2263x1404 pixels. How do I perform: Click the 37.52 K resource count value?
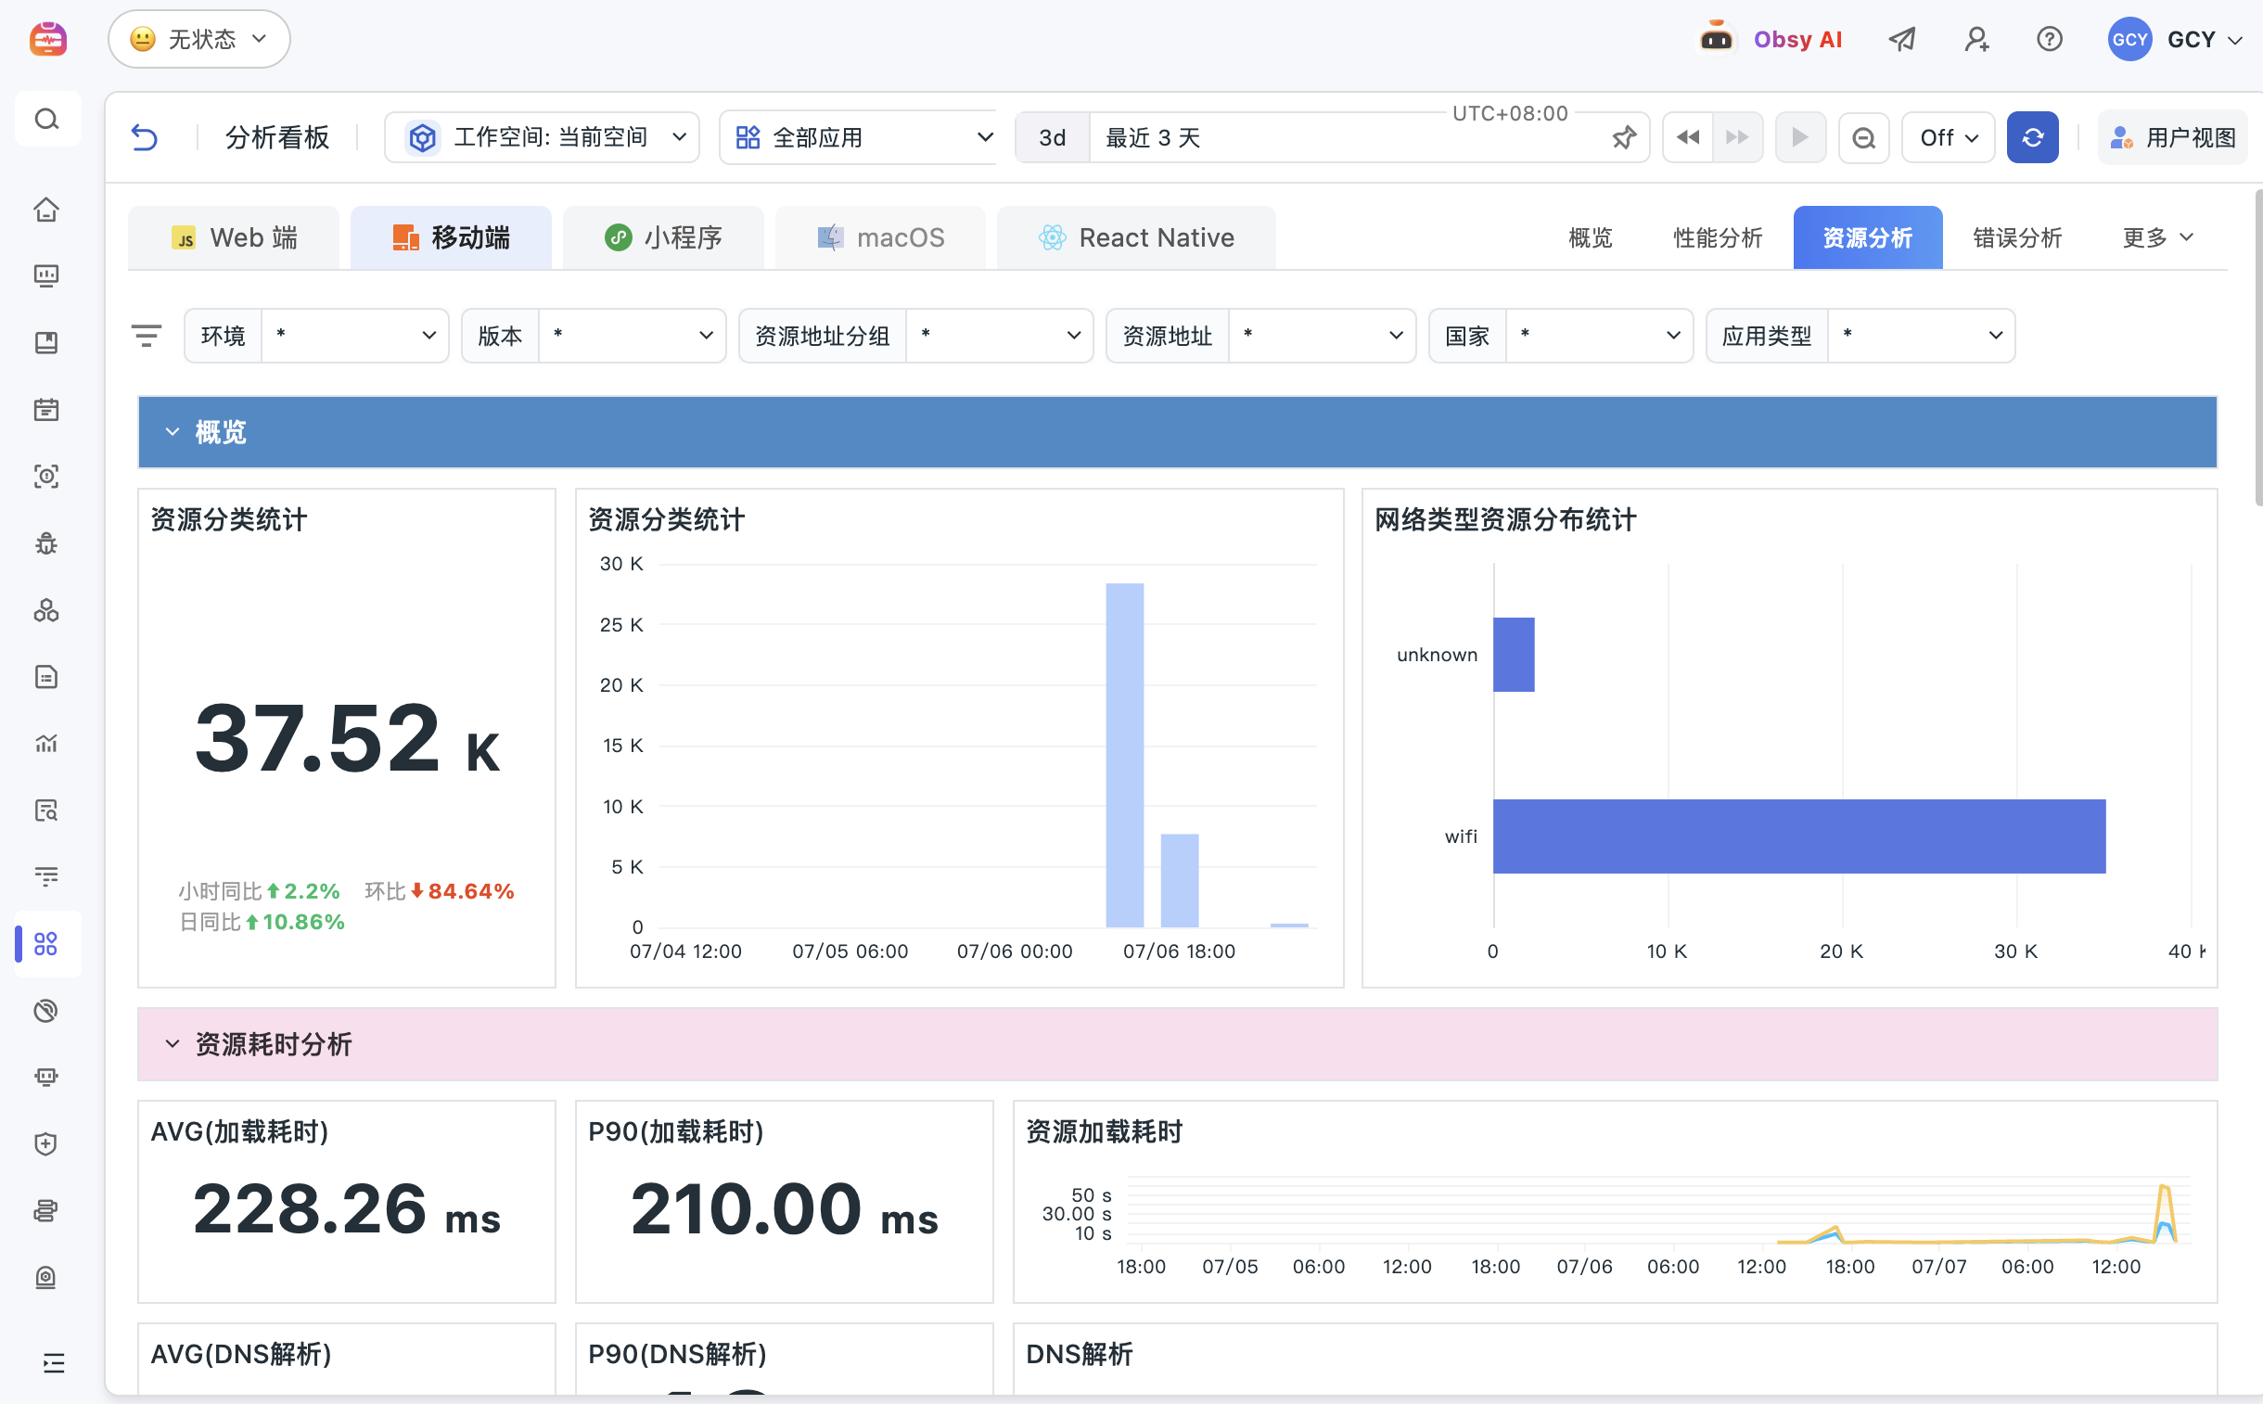point(346,737)
